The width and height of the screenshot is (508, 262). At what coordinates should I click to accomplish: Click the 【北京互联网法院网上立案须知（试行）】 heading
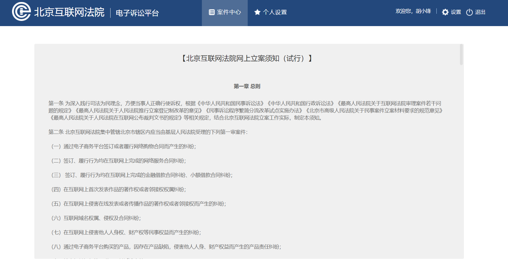247,58
